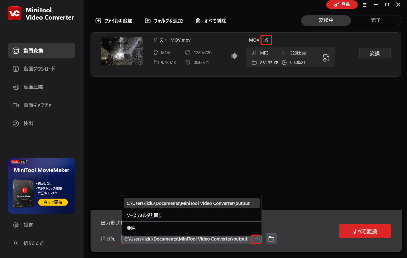Image resolution: width=407 pixels, height=258 pixels.
Task: Click ファイルを追加 add file button
Action: coord(114,21)
